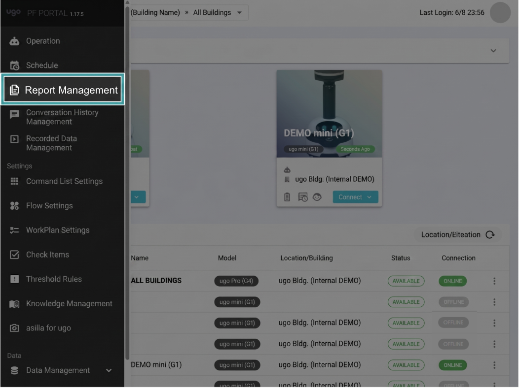Click the face icon on DEMO mini card
The image size is (519, 388).
tap(317, 197)
